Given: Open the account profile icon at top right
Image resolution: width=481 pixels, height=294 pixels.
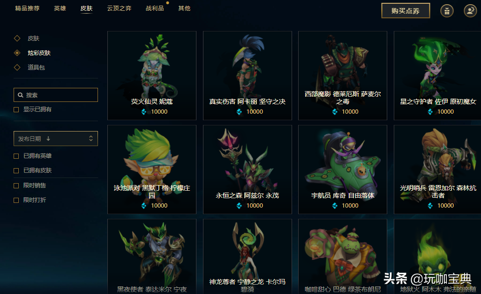Looking at the screenshot, I should tap(470, 11).
